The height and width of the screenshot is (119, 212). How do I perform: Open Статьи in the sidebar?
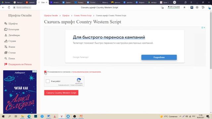pos(10,53)
